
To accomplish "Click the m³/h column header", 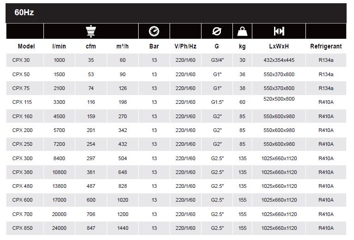I will point(122,46).
